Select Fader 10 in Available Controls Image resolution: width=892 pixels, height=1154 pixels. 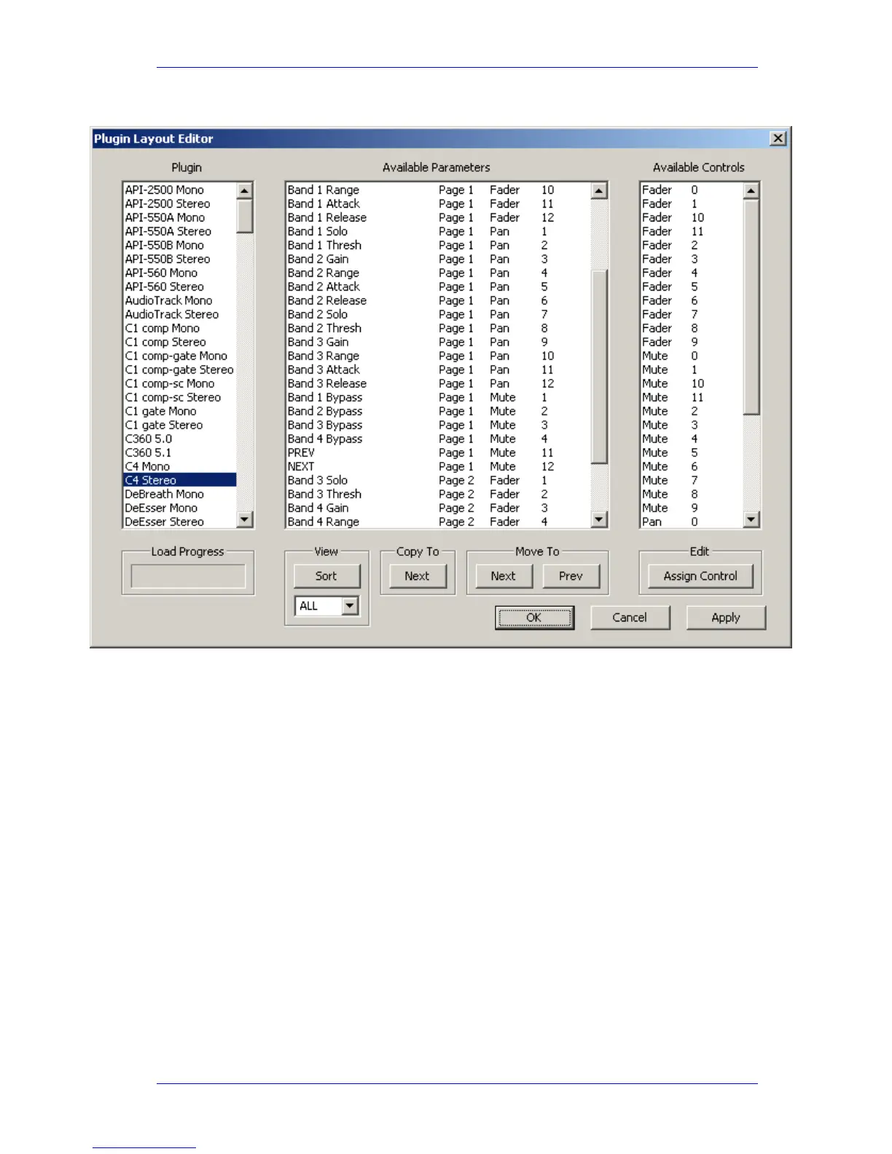click(692, 218)
